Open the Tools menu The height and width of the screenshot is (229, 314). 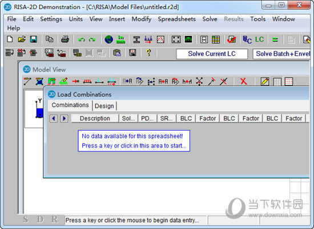[x=258, y=19]
